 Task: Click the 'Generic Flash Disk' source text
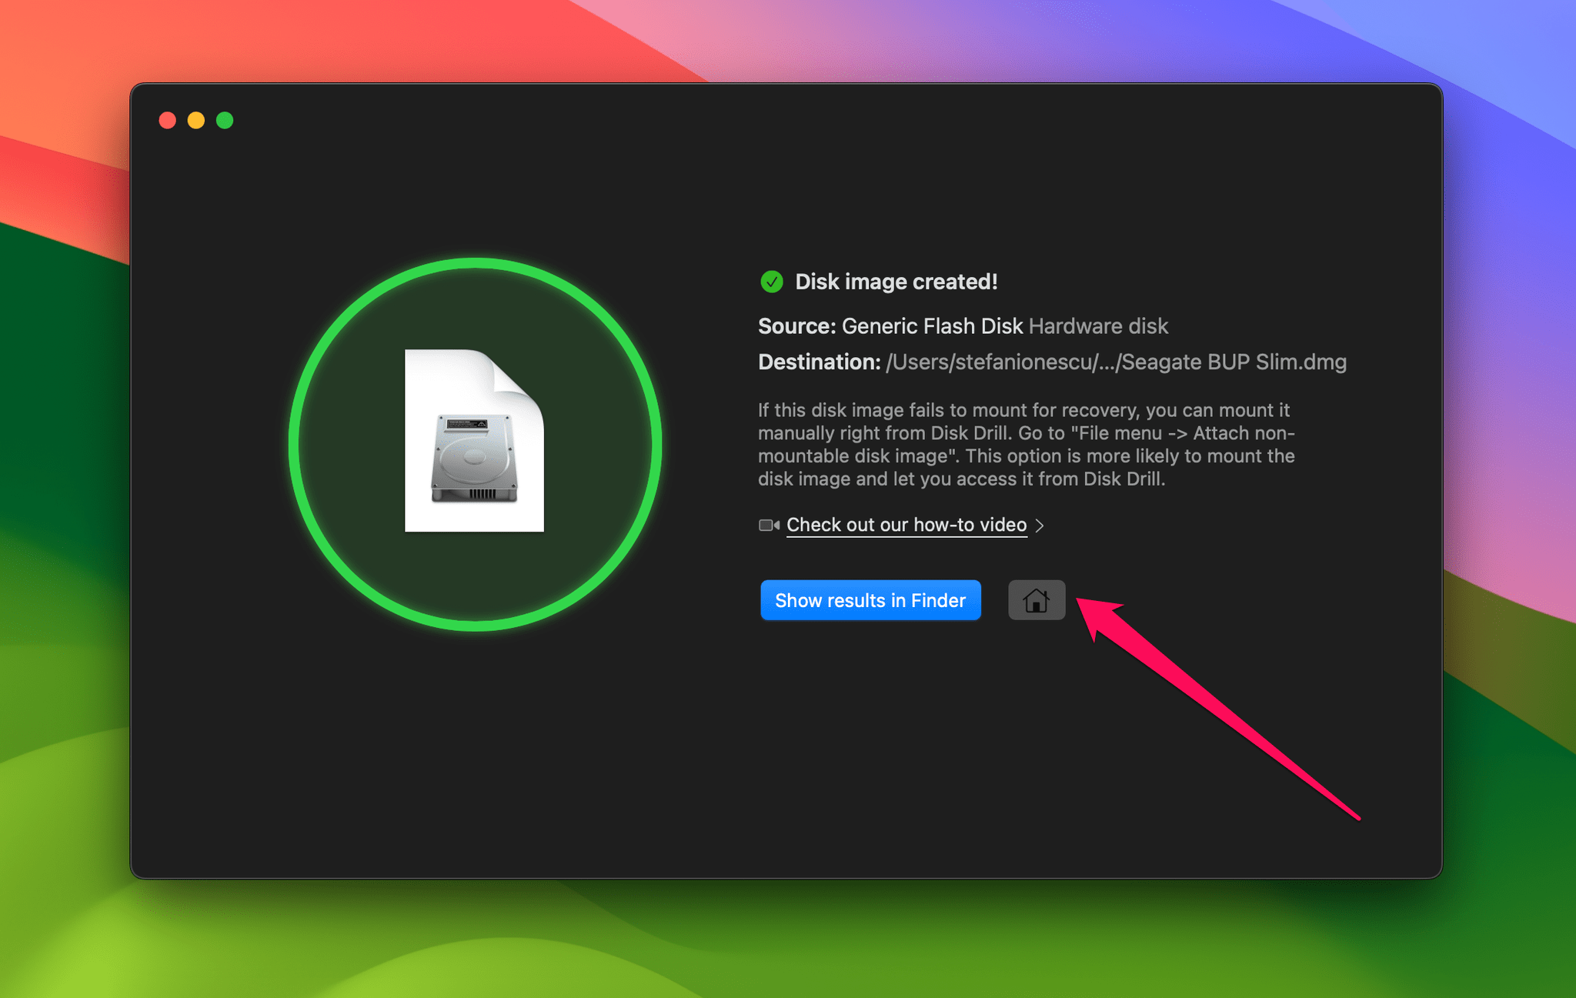[x=932, y=326]
